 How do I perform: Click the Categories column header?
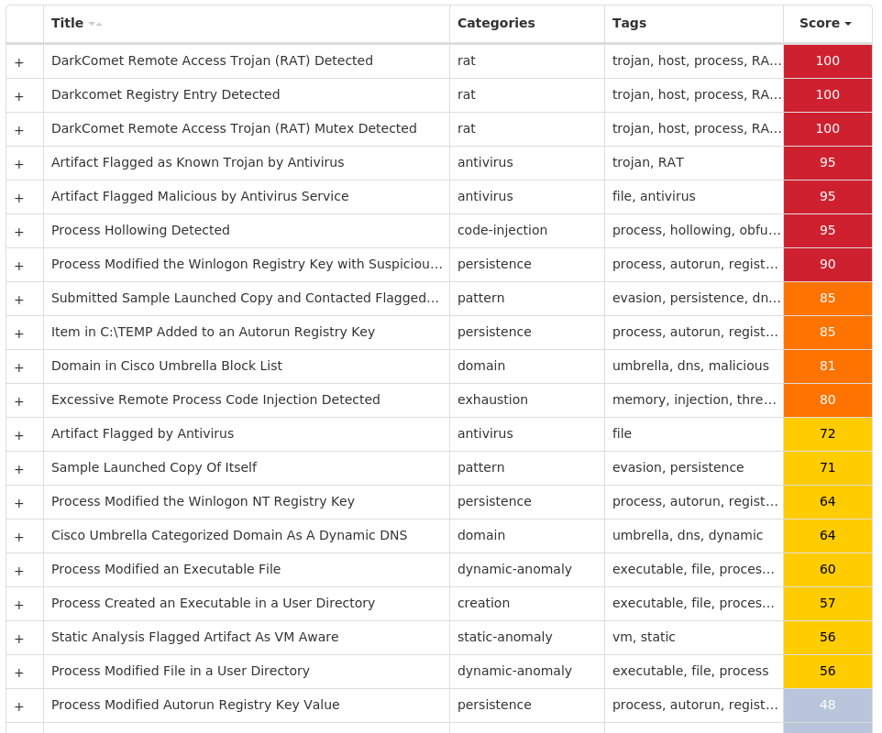click(496, 23)
